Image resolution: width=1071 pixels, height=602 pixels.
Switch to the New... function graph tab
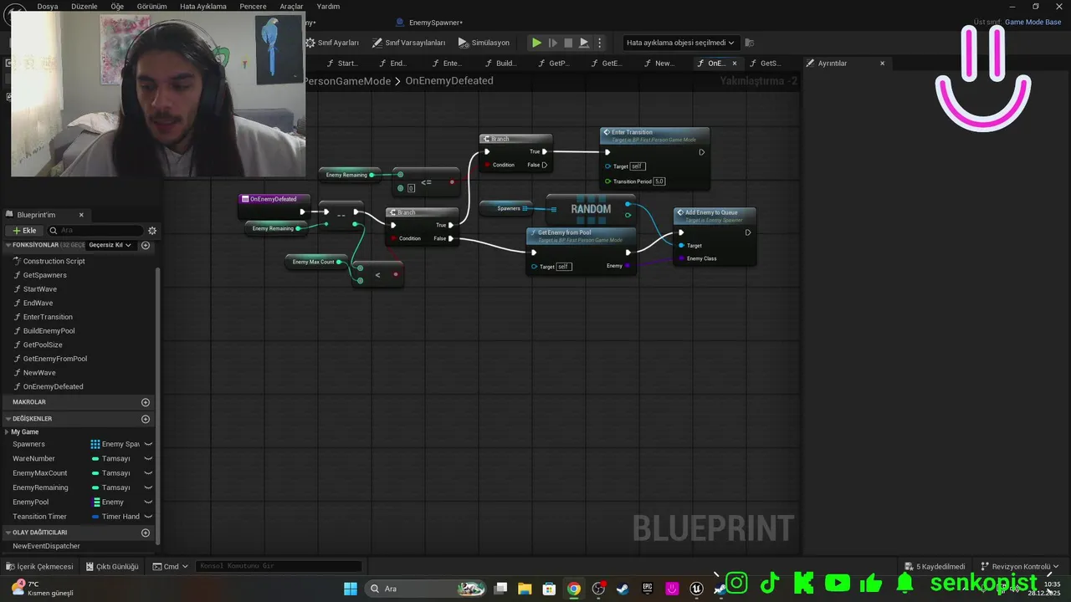click(x=659, y=64)
